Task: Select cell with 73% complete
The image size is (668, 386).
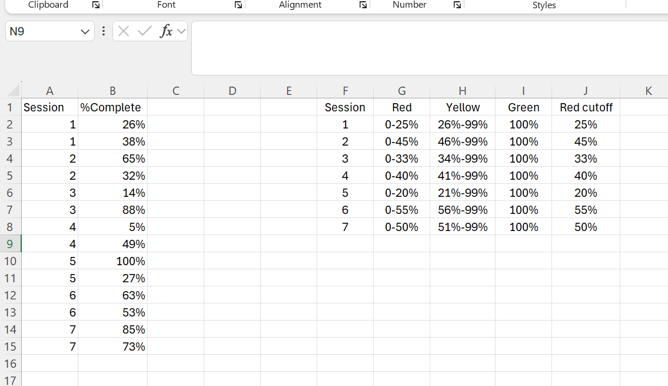Action: (112, 347)
